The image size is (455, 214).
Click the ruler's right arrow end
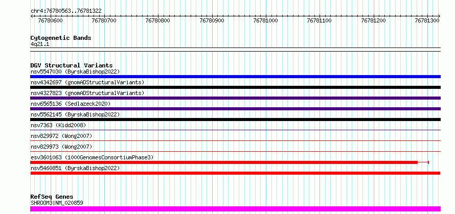pos(439,16)
